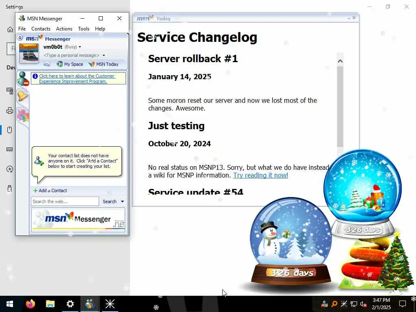Select the contacts tab with the busy figure icon
Screen dimensions: 416x312
pos(23,79)
